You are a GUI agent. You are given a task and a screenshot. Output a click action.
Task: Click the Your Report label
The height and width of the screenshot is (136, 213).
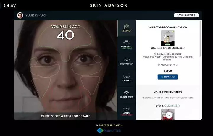pos(36,15)
